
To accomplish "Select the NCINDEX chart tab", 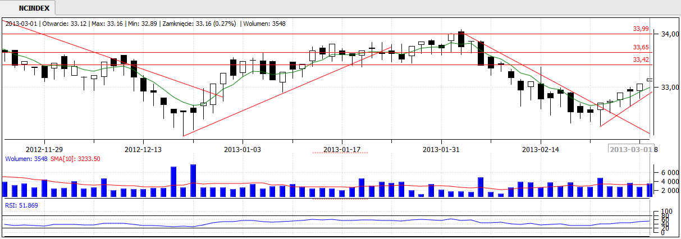I will 34,8.
